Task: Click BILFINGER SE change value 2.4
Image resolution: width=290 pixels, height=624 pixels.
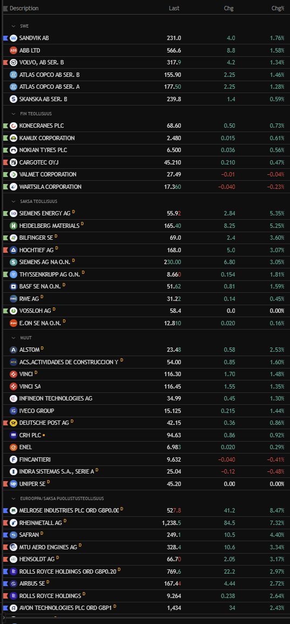Action: (231, 238)
